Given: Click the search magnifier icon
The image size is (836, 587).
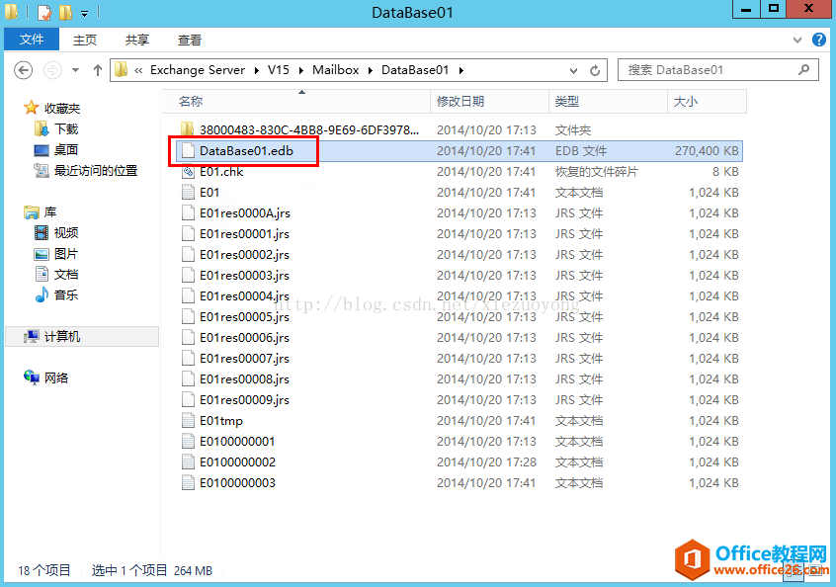Looking at the screenshot, I should (804, 70).
